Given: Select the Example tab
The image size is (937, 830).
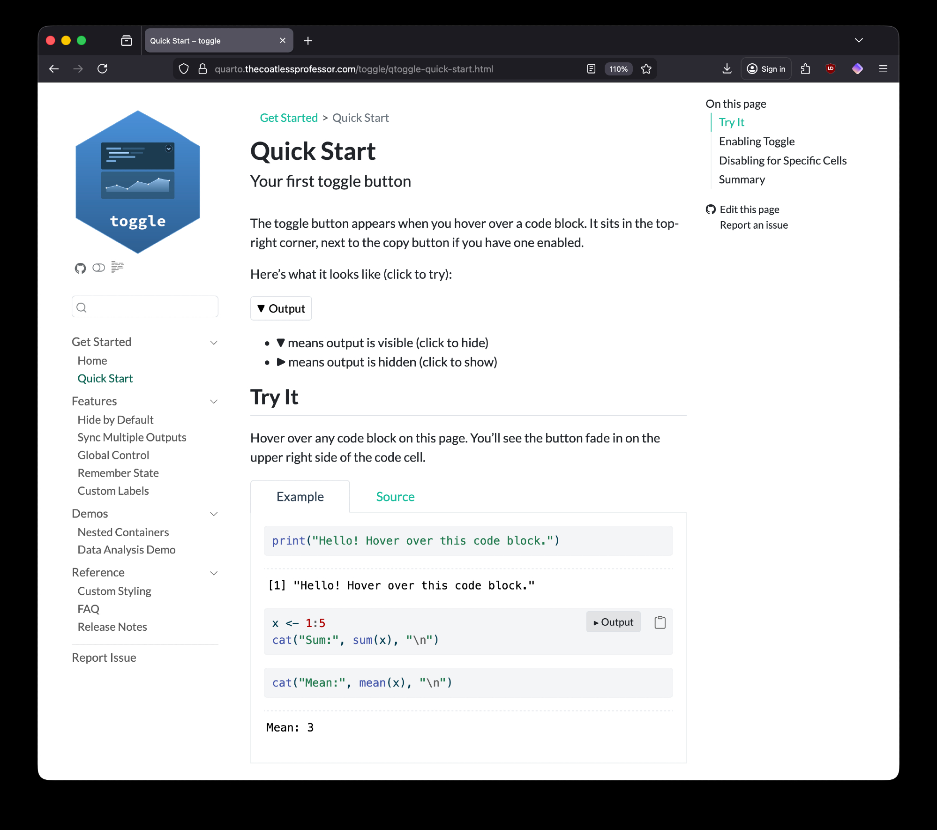Looking at the screenshot, I should (x=300, y=497).
